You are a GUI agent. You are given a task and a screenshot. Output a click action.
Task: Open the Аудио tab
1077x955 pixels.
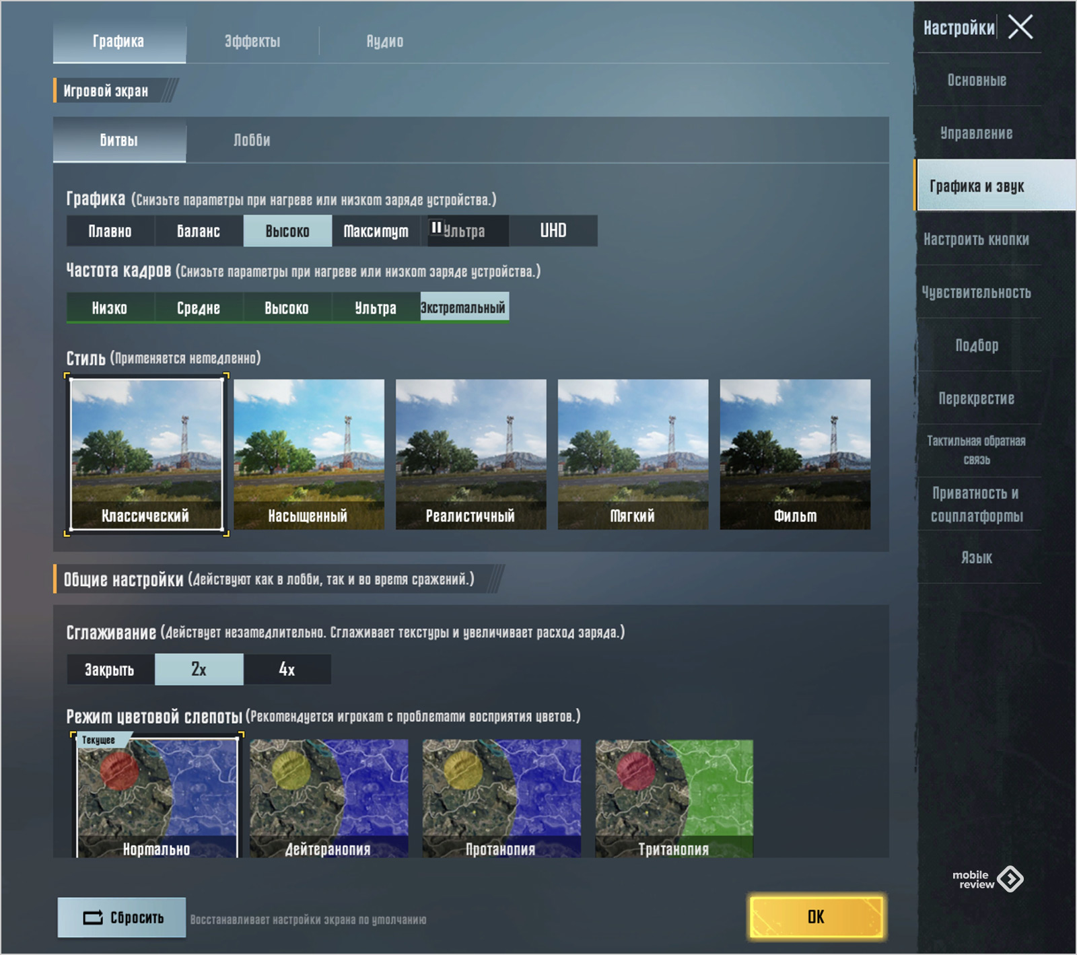pos(385,42)
